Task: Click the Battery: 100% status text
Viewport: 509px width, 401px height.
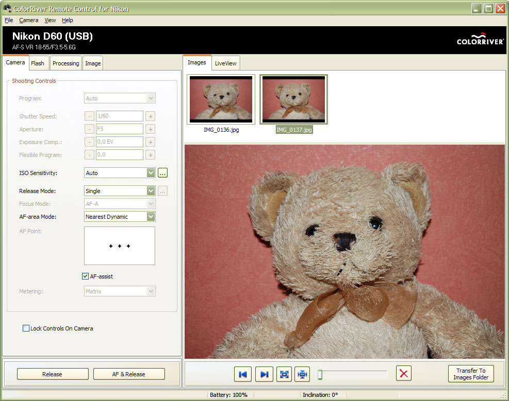Action: 228,395
